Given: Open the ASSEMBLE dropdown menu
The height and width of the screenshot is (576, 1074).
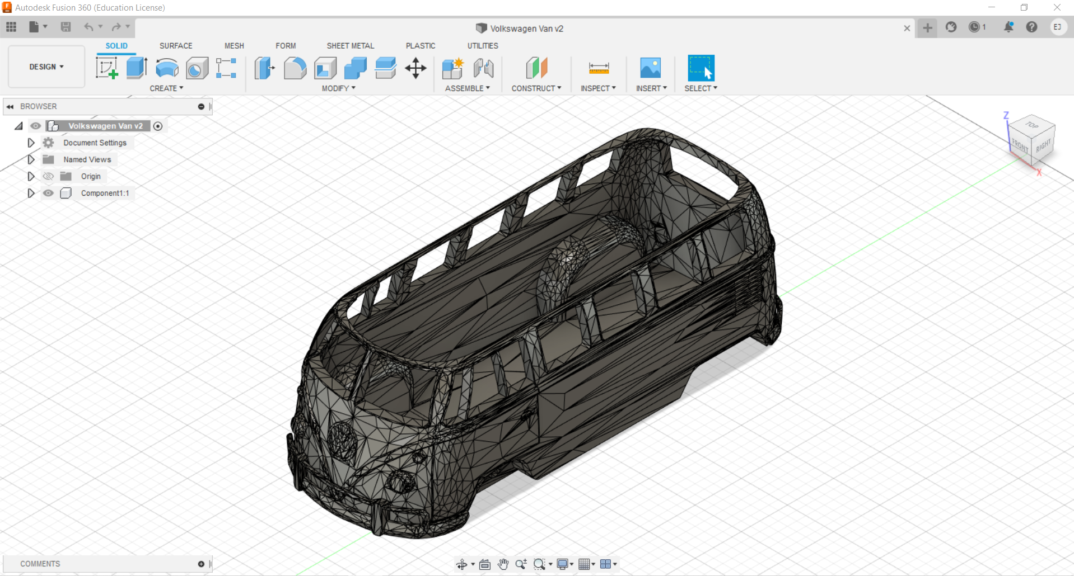Looking at the screenshot, I should [x=467, y=88].
